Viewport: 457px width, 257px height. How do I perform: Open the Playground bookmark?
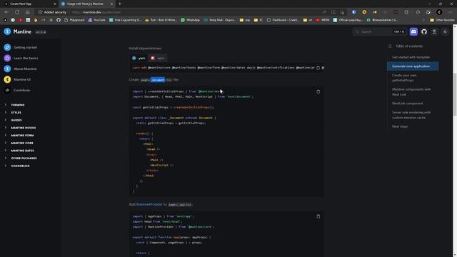74,20
